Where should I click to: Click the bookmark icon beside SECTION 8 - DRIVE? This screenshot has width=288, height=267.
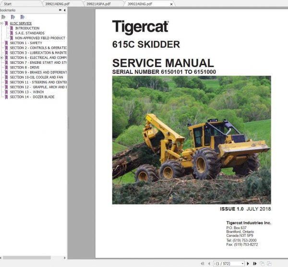point(6,68)
